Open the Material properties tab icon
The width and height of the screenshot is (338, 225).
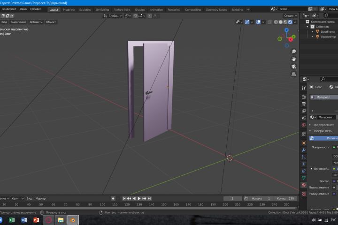[x=304, y=185]
